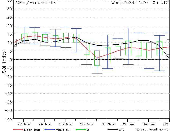Click the green sigma legend line
Viewport: 170px width, 131px height.
81,129
